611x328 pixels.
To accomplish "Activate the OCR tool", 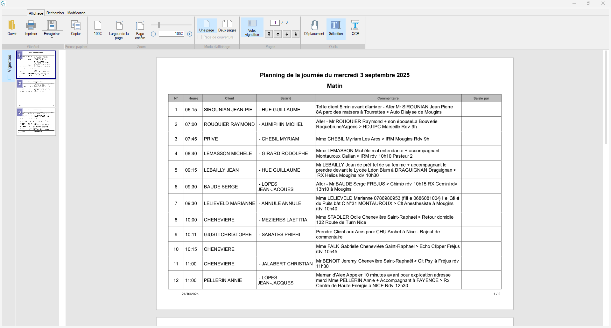I will (x=355, y=26).
